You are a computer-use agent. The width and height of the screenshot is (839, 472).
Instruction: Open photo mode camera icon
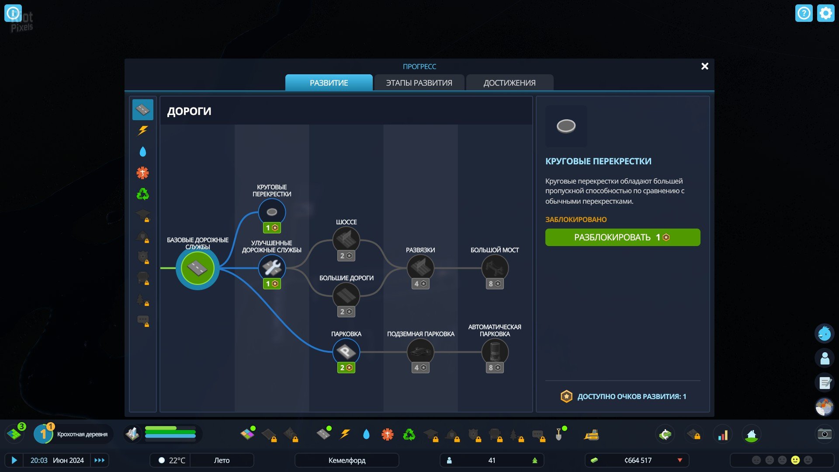click(x=824, y=434)
